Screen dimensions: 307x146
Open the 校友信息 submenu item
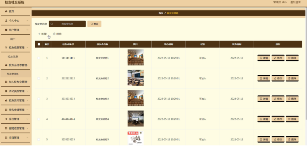(13, 57)
